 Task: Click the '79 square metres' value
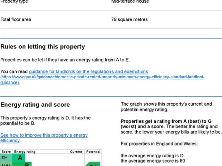coord(129,19)
